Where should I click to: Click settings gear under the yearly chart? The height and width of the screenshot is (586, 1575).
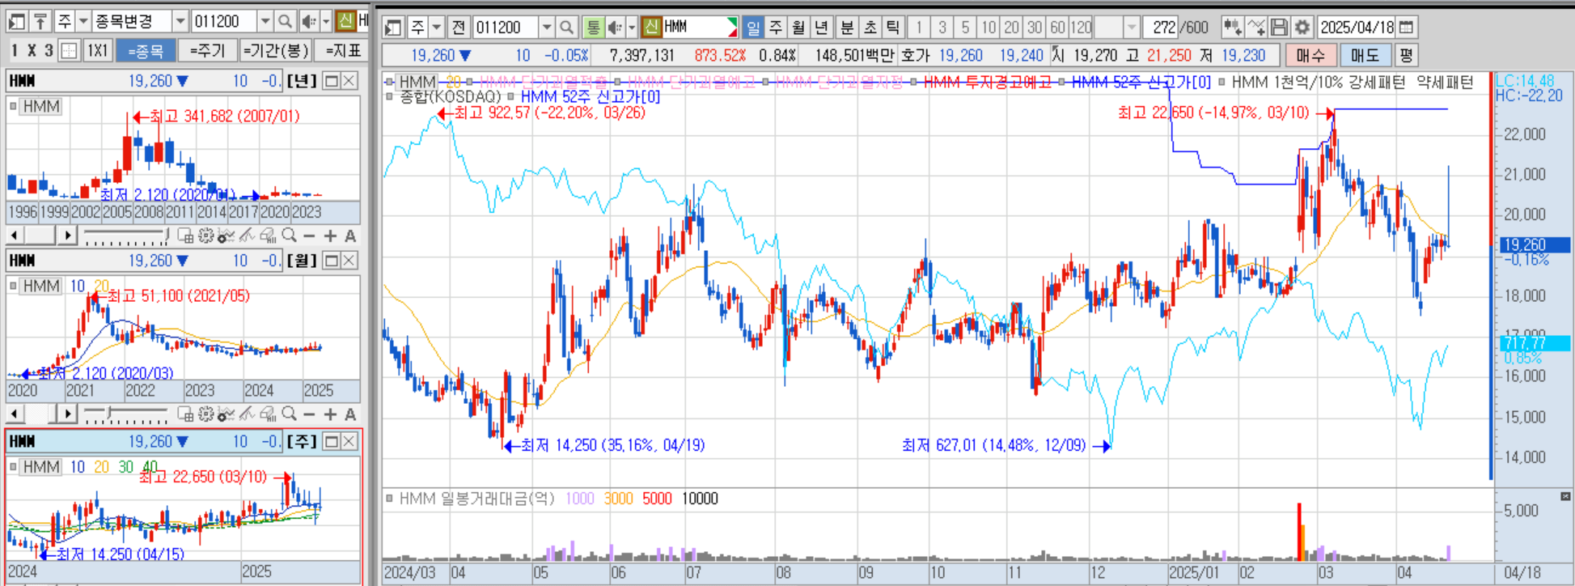205,236
